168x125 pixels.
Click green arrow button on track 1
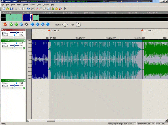coord(24,48)
